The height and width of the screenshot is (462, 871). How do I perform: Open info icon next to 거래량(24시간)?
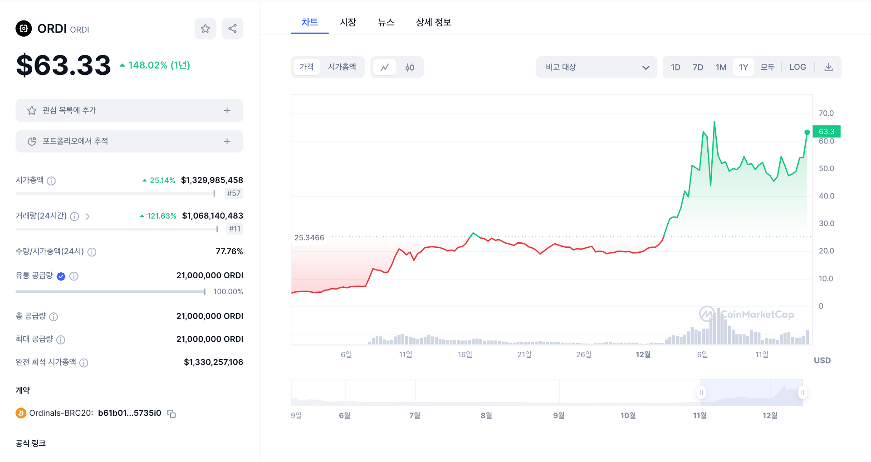[75, 216]
